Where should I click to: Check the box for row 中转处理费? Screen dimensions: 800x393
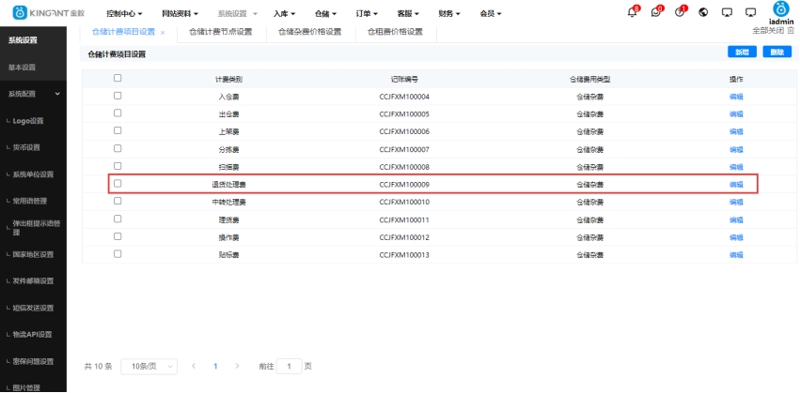coord(118,201)
